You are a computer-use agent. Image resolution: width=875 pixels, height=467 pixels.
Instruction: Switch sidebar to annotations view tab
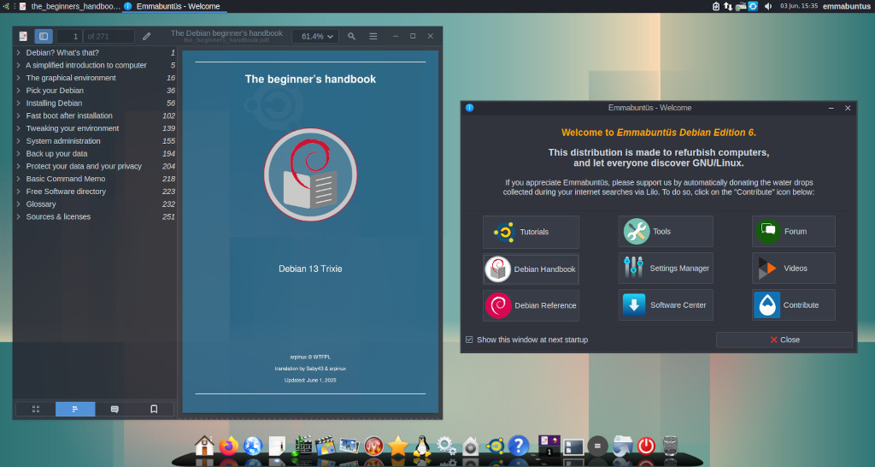(115, 409)
